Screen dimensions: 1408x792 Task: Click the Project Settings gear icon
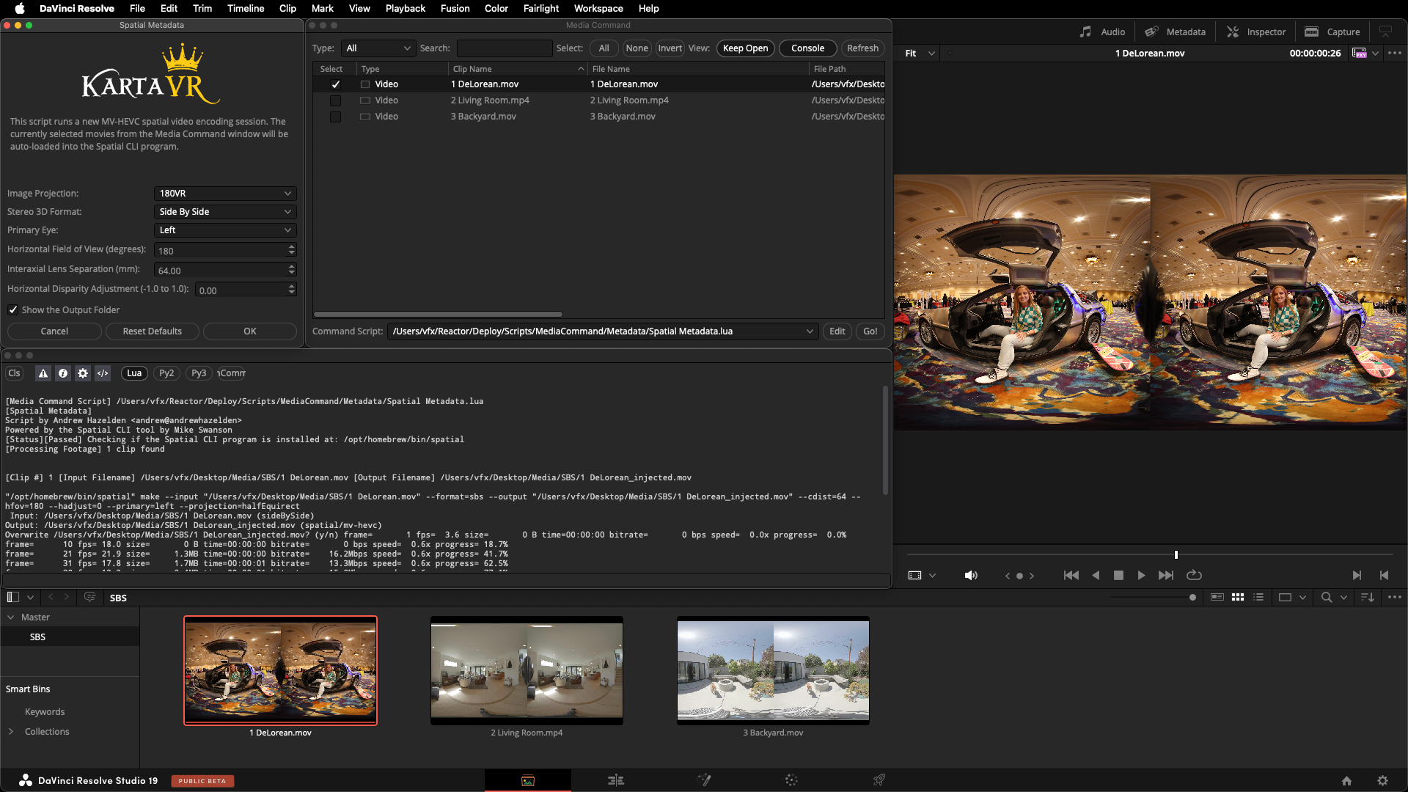coord(1382,781)
